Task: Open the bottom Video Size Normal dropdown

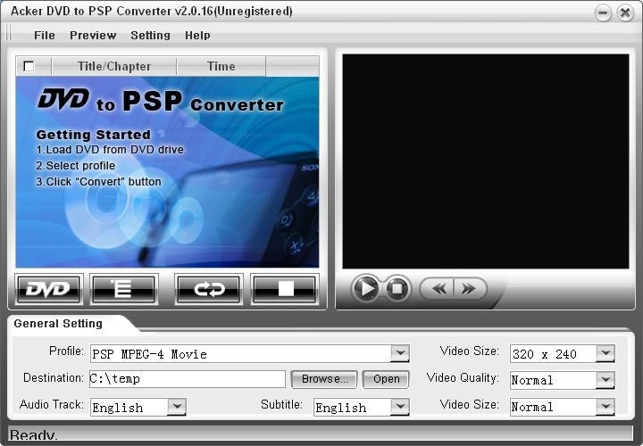Action: coord(605,407)
